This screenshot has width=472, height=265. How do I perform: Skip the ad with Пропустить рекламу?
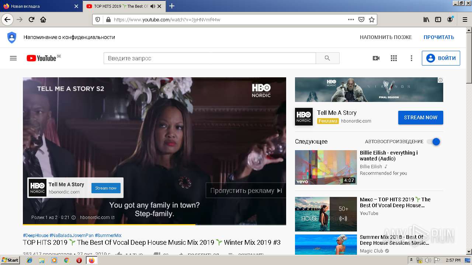246,191
